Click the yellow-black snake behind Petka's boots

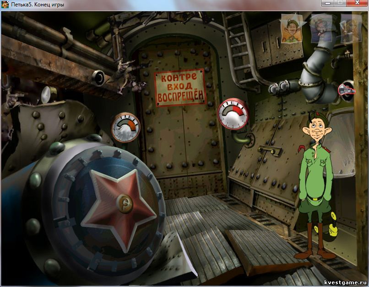coord(330,228)
